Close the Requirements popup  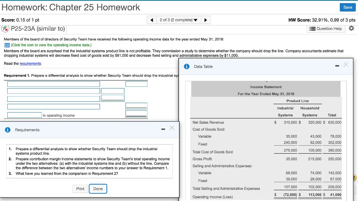tap(172, 128)
